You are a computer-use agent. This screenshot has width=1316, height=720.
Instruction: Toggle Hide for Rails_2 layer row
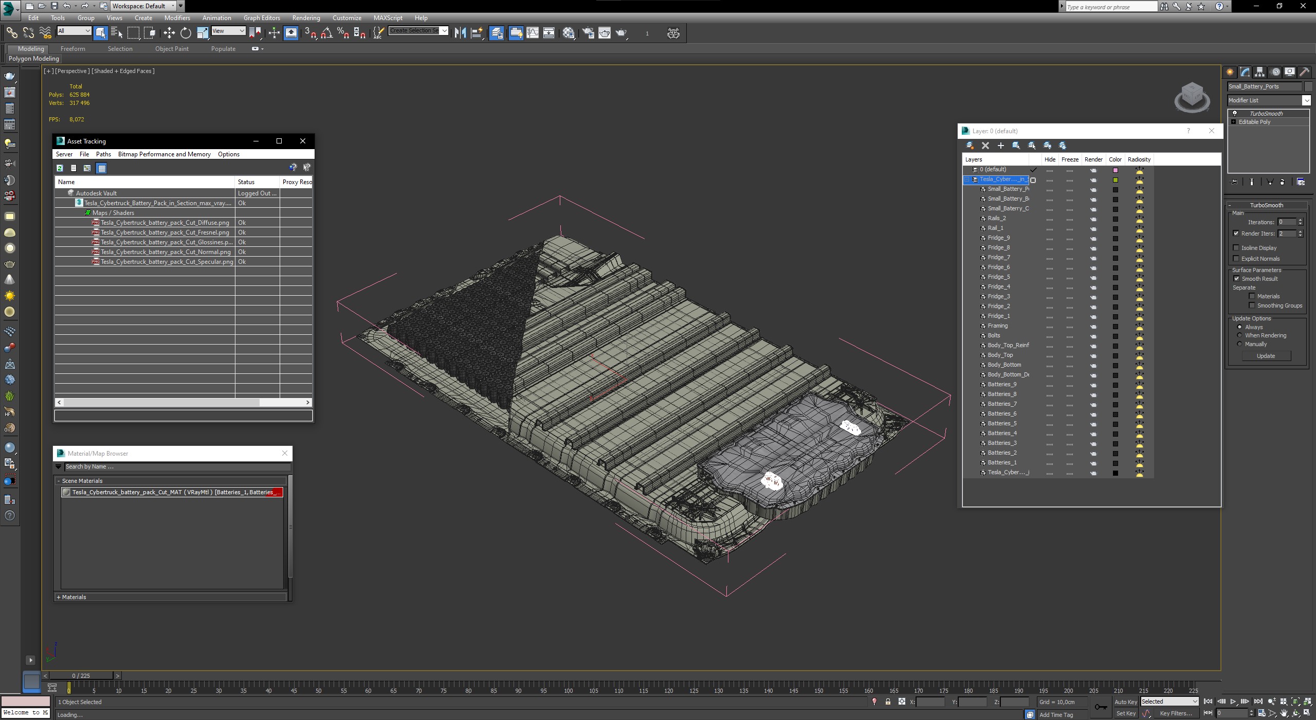(x=1050, y=219)
